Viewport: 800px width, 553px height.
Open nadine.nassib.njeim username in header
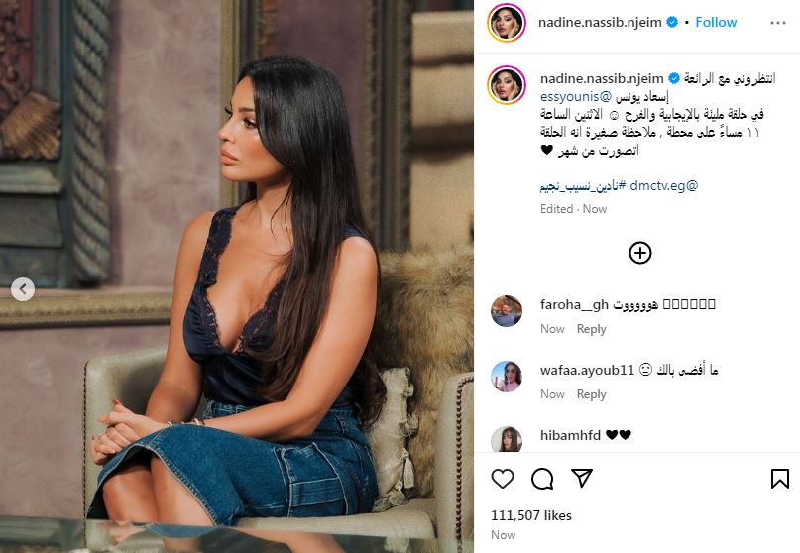(x=600, y=22)
